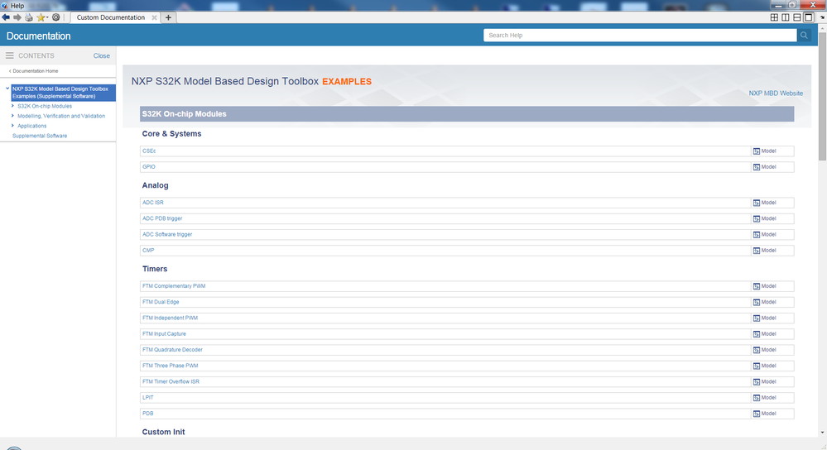
Task: Go back using the browser back arrow
Action: 6,17
